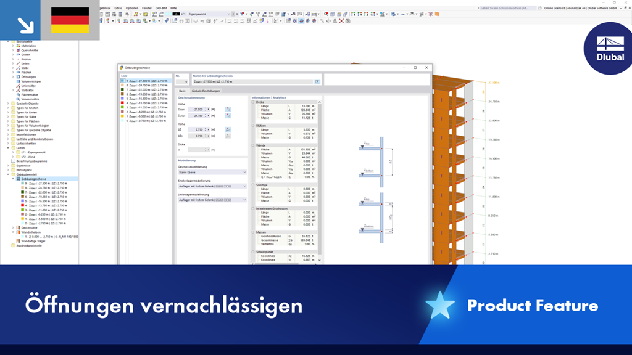Expand the Imperfektionen folder
This screenshot has height=355, width=632.
[8, 135]
